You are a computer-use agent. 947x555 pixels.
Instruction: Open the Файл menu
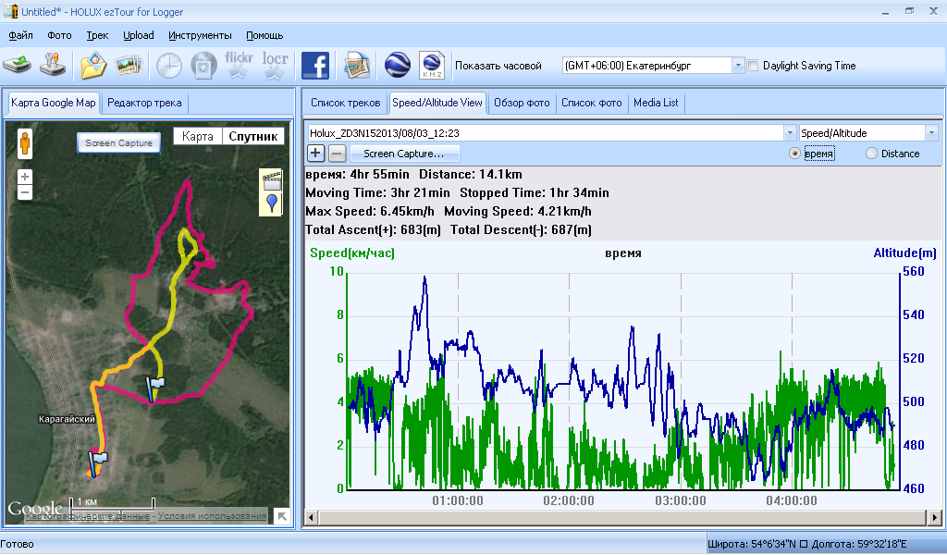[20, 35]
